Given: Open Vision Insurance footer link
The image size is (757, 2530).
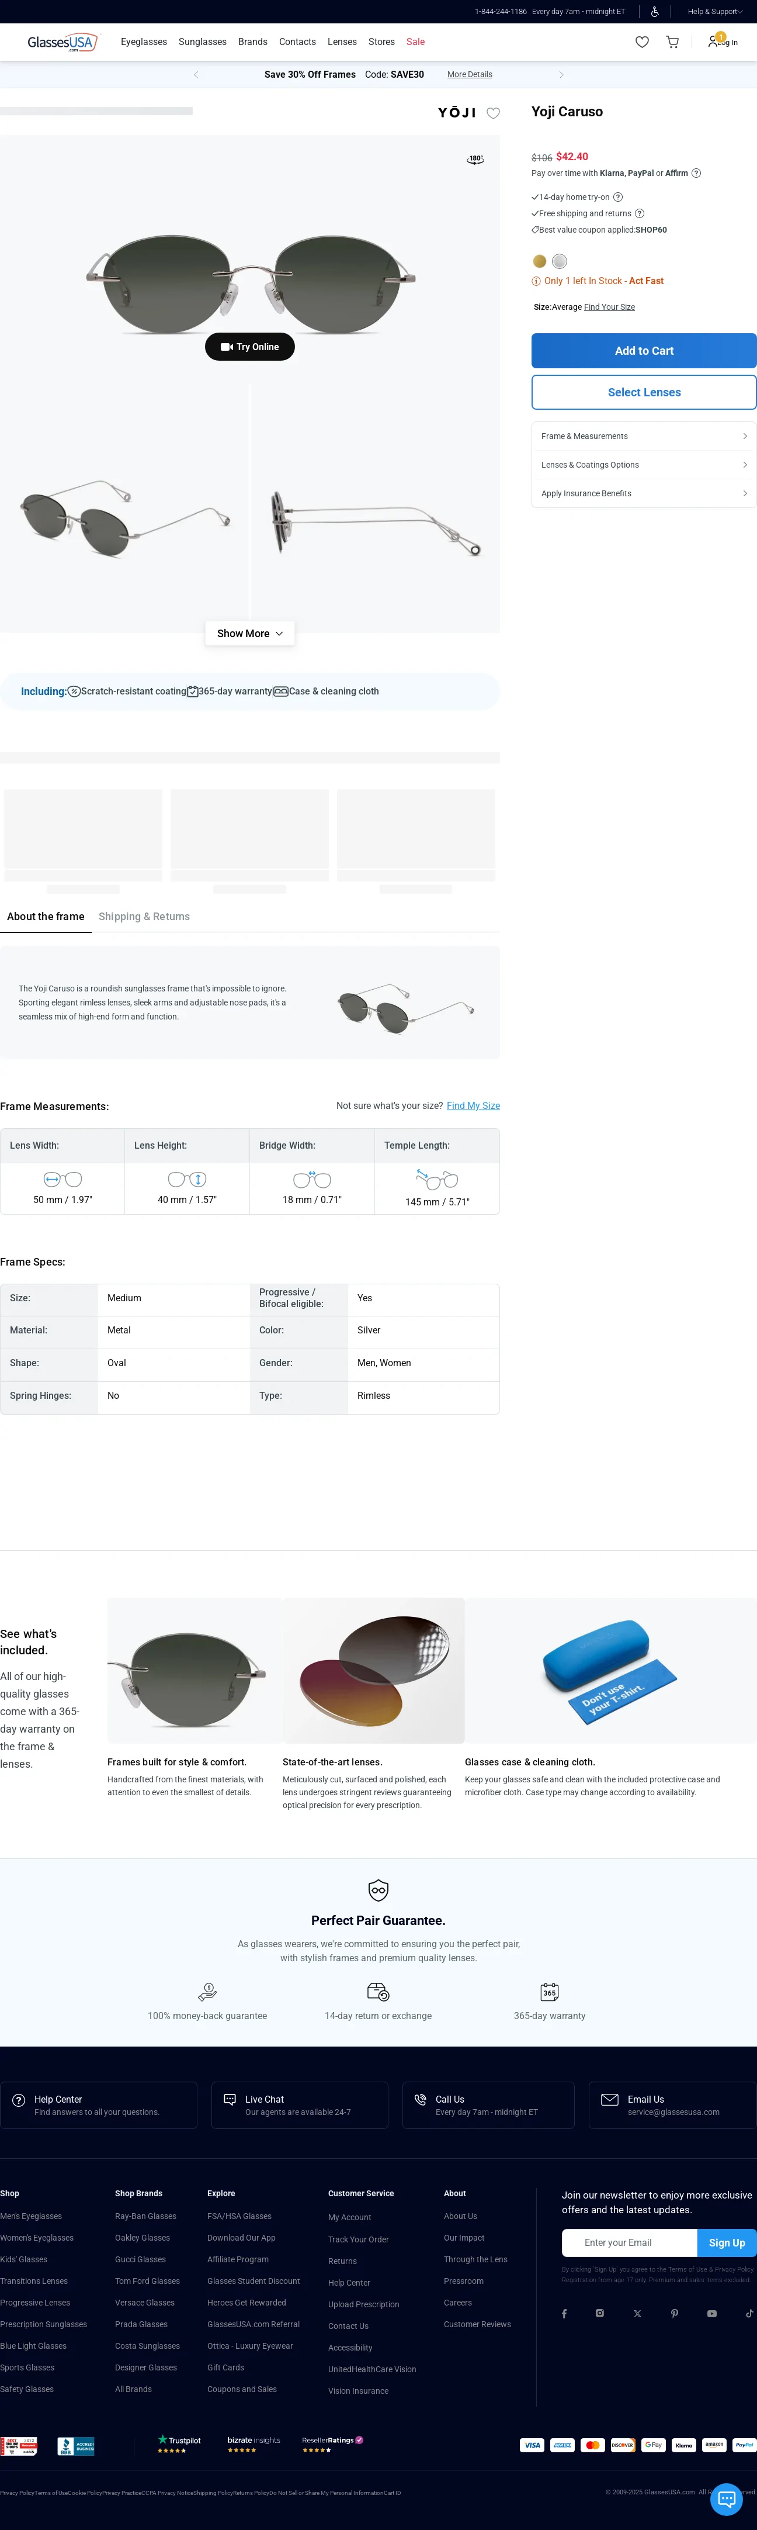Looking at the screenshot, I should pyautogui.click(x=359, y=2390).
